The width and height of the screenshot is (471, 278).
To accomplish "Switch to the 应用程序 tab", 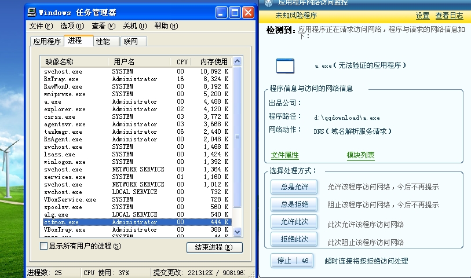I will tap(47, 42).
